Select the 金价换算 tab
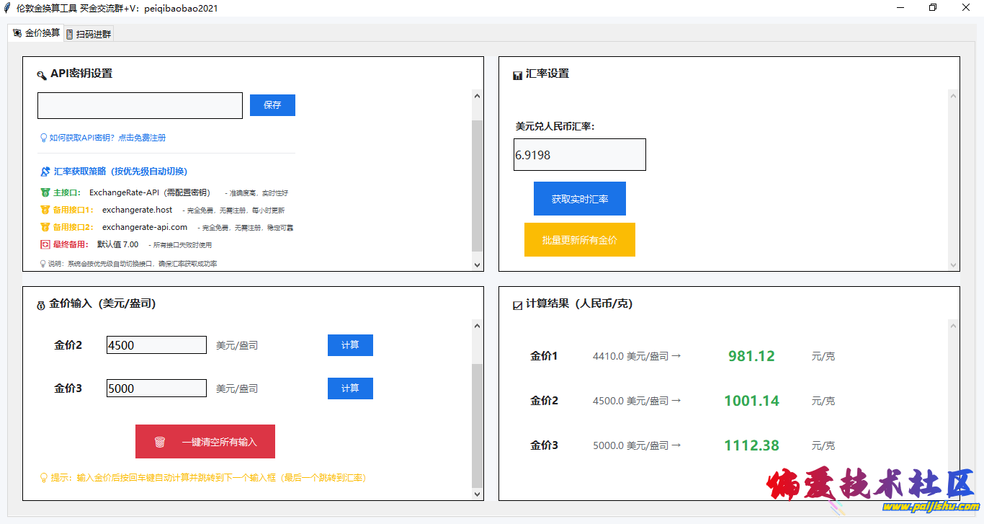984x524 pixels. click(x=36, y=33)
